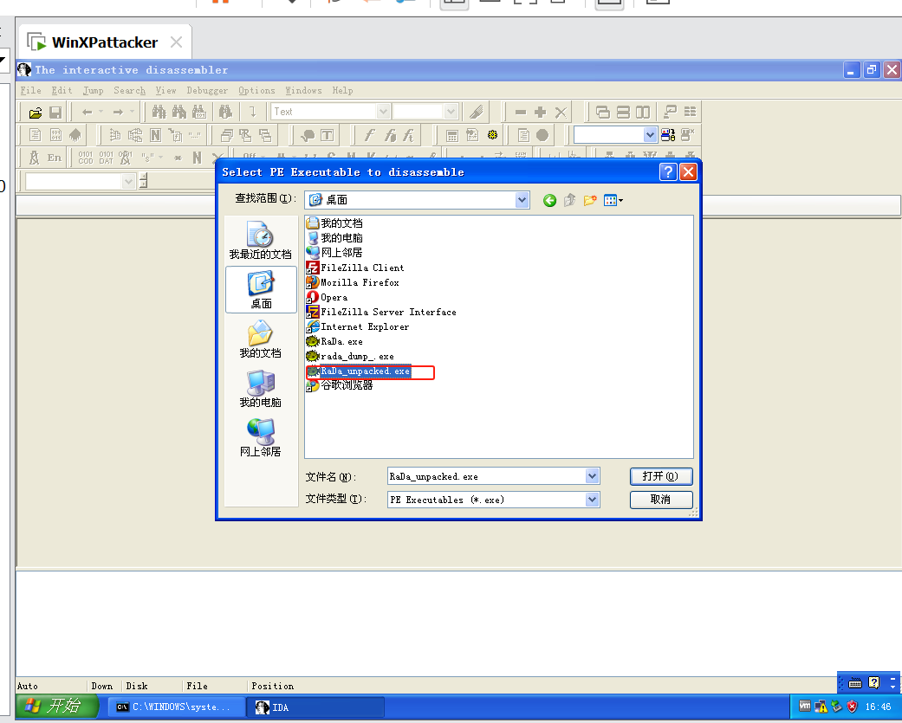
Task: Click the italic f function icon
Action: (369, 135)
